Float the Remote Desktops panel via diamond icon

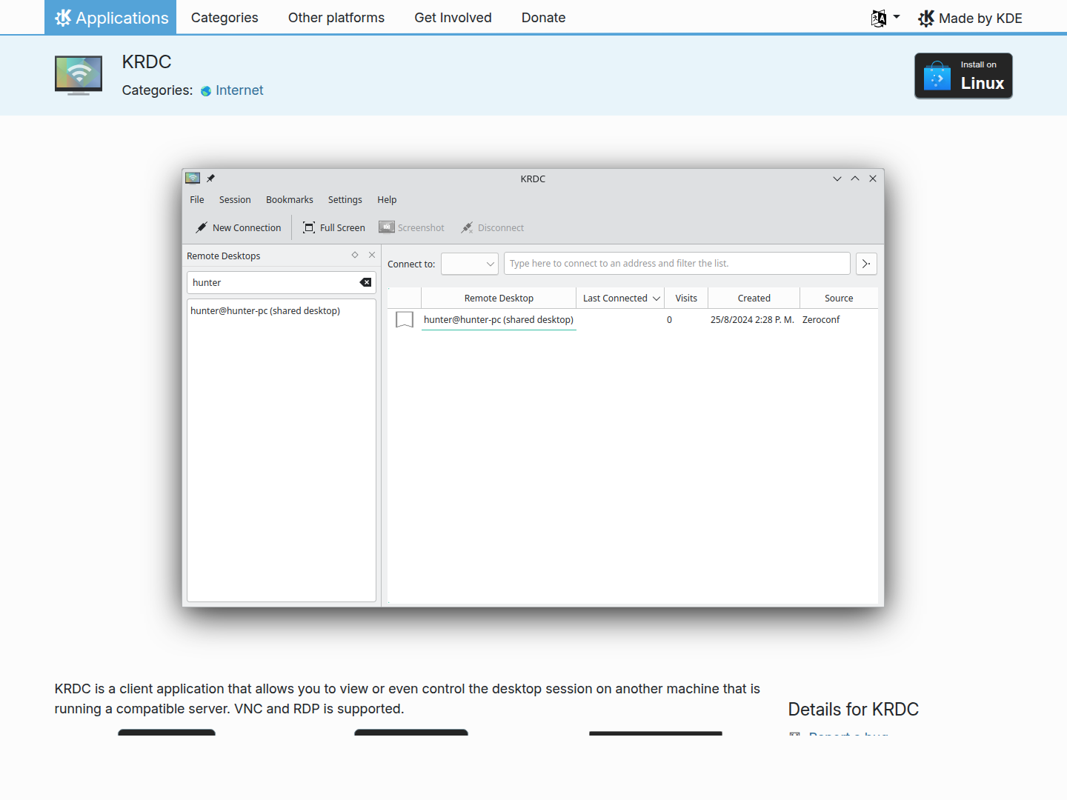click(355, 255)
